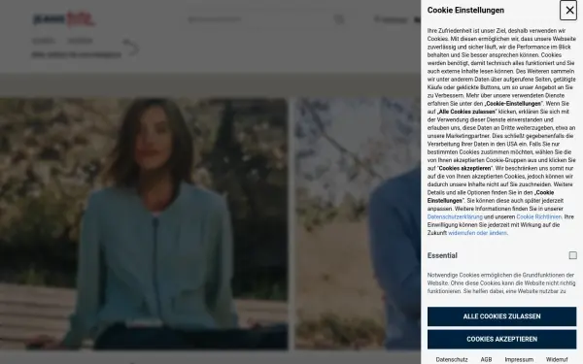Screen dimensions: 583x364
Task: Select the "Cookie Einstellungen" title text
Action: tap(465, 11)
